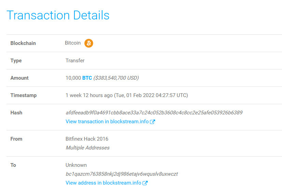
Task: Open View address in blockstream.info link
Action: click(103, 183)
